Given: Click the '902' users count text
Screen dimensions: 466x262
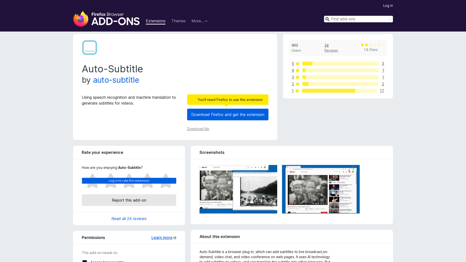Looking at the screenshot, I should tap(295, 45).
